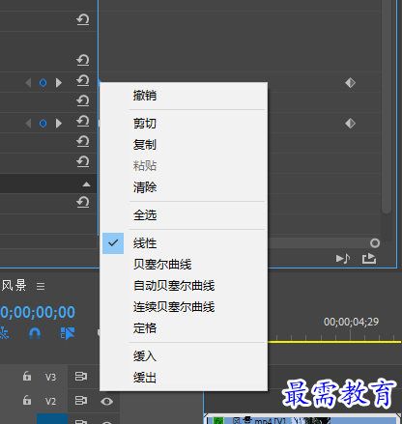Collapse the effect section with the up triangle
Image resolution: width=402 pixels, height=424 pixels.
pyautogui.click(x=86, y=184)
